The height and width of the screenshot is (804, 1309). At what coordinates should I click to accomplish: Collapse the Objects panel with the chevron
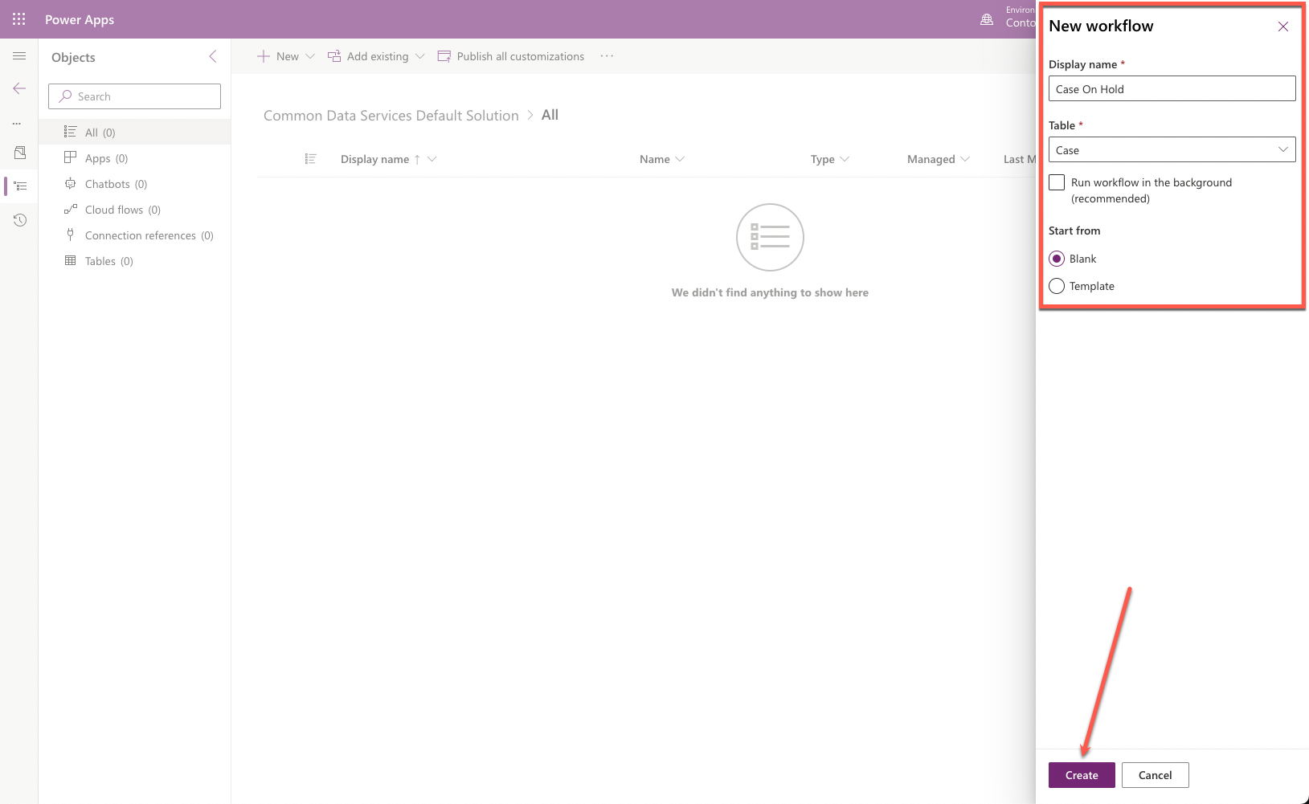tap(212, 56)
